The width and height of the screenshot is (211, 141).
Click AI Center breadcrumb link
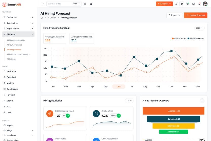click(x=52, y=18)
